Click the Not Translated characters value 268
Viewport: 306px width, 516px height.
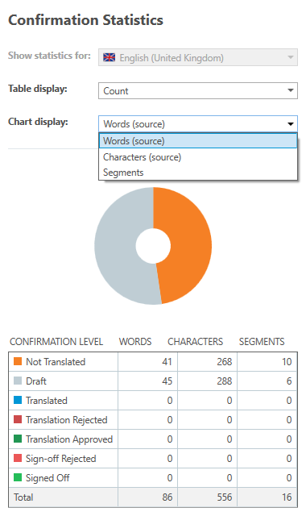coord(225,362)
